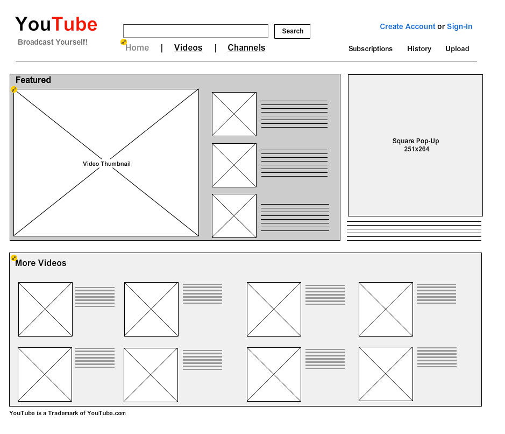Viewport: 505px width, 434px height.
Task: Click the link icon beside More Videos
Action: 14,257
